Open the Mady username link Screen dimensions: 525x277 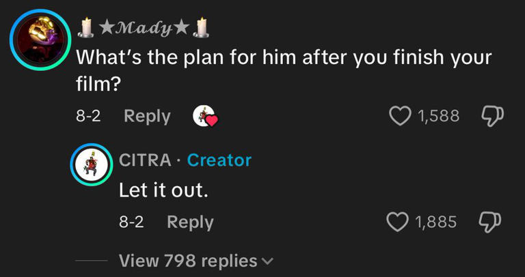[144, 29]
